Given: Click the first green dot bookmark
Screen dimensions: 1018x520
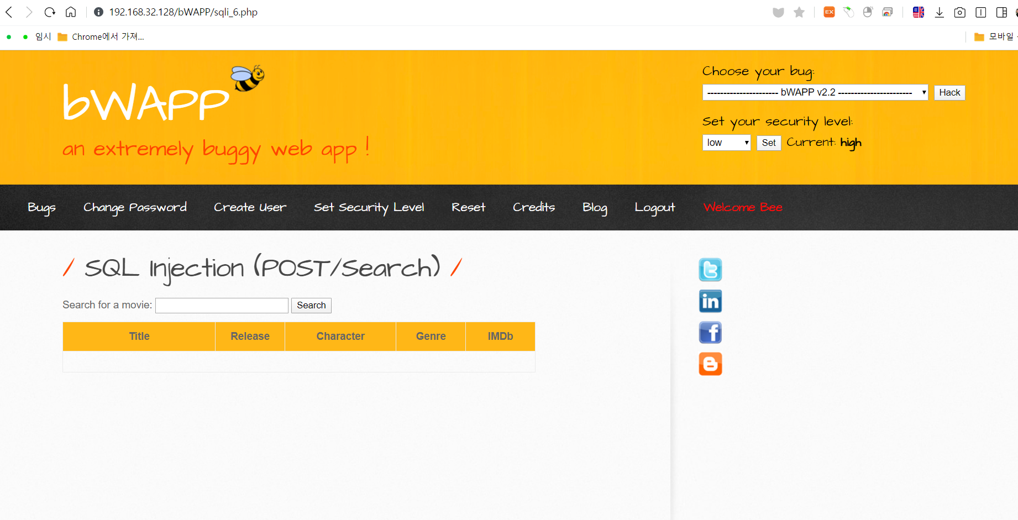Looking at the screenshot, I should point(9,37).
